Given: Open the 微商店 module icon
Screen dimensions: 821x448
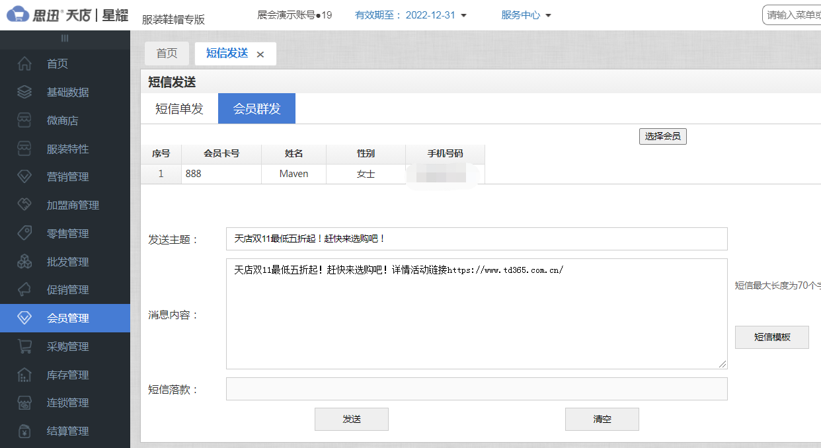Looking at the screenshot, I should click(x=25, y=120).
